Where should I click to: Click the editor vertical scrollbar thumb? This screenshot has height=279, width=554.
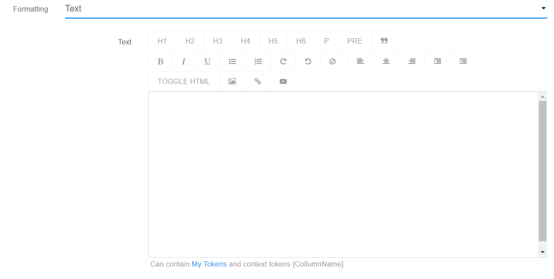click(542, 171)
